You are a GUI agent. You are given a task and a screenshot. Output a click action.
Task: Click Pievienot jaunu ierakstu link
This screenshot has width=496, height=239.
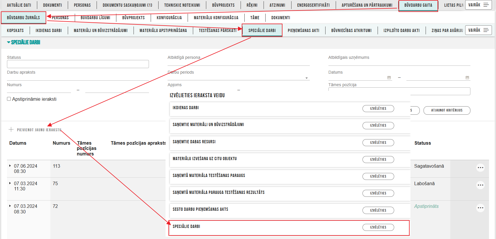(39, 130)
